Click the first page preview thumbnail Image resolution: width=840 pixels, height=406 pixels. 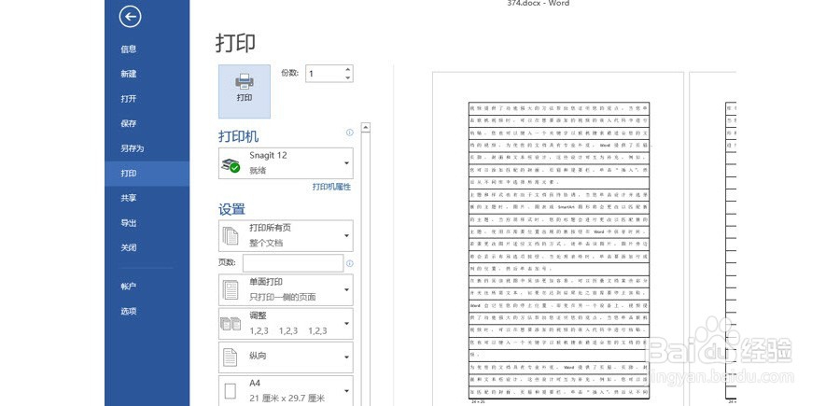point(558,239)
